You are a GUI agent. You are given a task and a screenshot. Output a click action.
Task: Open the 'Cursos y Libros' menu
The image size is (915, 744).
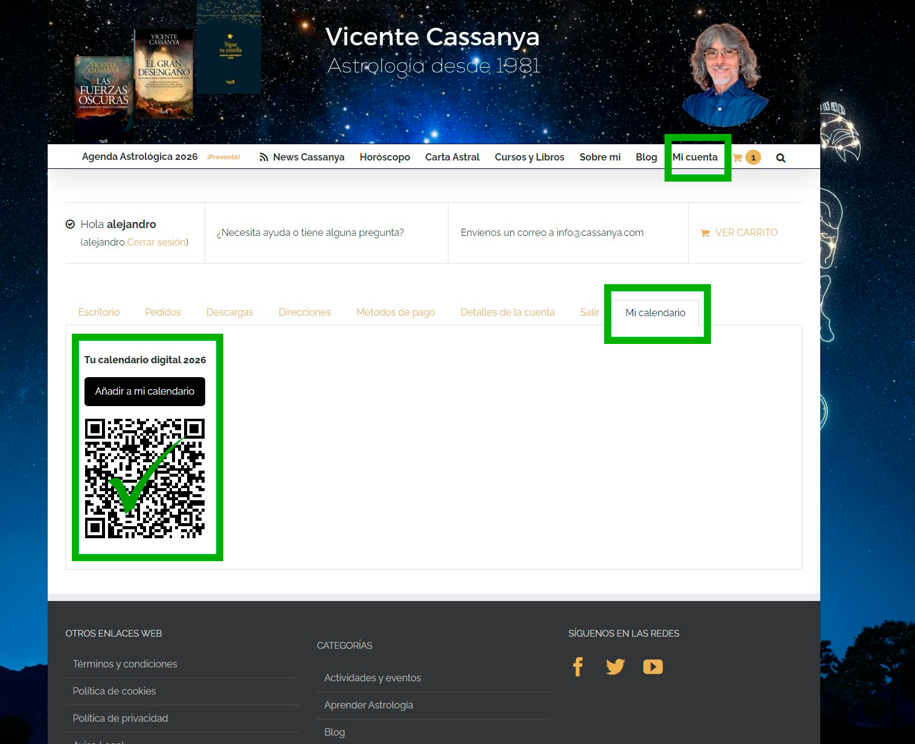point(529,157)
